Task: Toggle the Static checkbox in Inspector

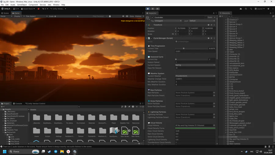Action: coord(206,17)
